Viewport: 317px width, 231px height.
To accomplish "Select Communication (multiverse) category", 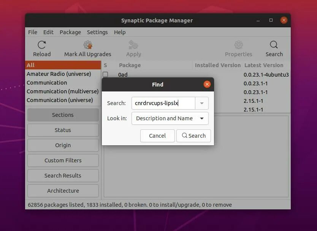I will [x=63, y=91].
